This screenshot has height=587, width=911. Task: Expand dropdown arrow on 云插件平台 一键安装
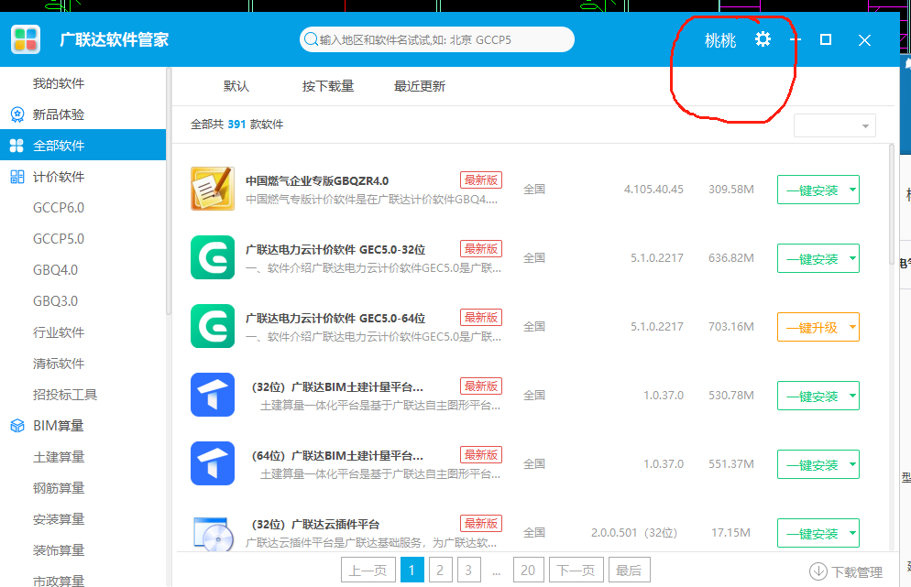(x=852, y=533)
